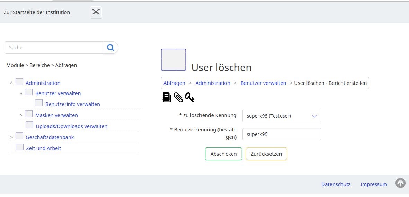This screenshot has height=197, width=409.
Task: Click the key permissions icon
Action: [x=189, y=98]
